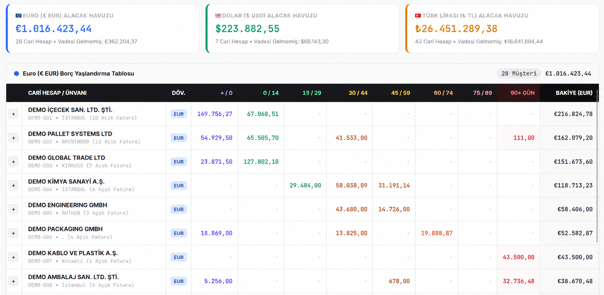This screenshot has width=604, height=295.
Task: Click EUR badge in DEMO İÇECEK row
Action: click(179, 114)
